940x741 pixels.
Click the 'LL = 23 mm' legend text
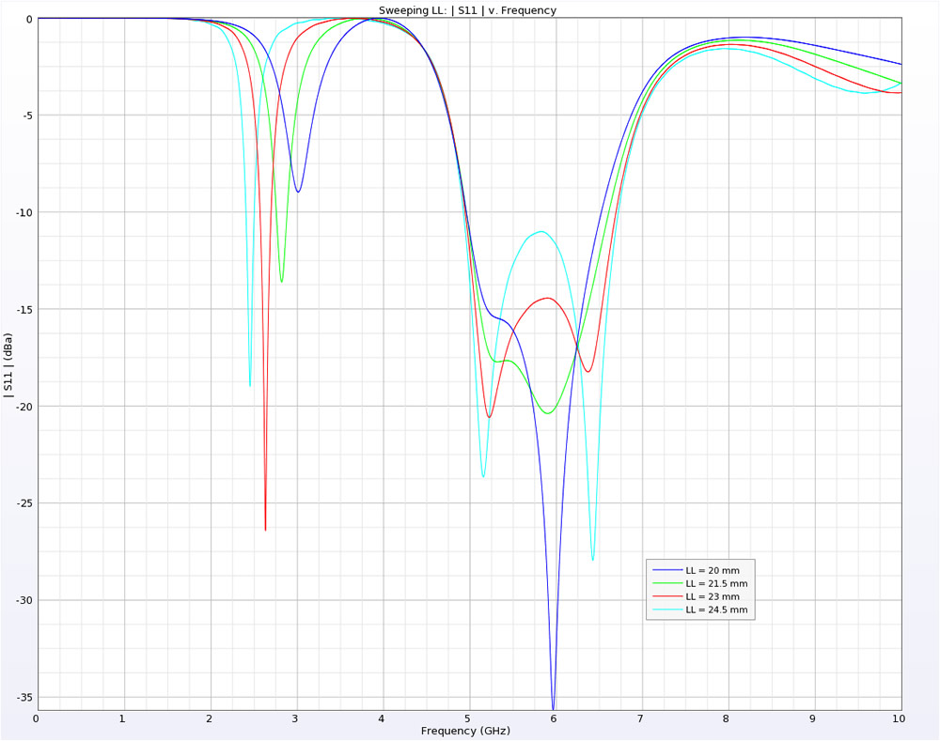[712, 596]
